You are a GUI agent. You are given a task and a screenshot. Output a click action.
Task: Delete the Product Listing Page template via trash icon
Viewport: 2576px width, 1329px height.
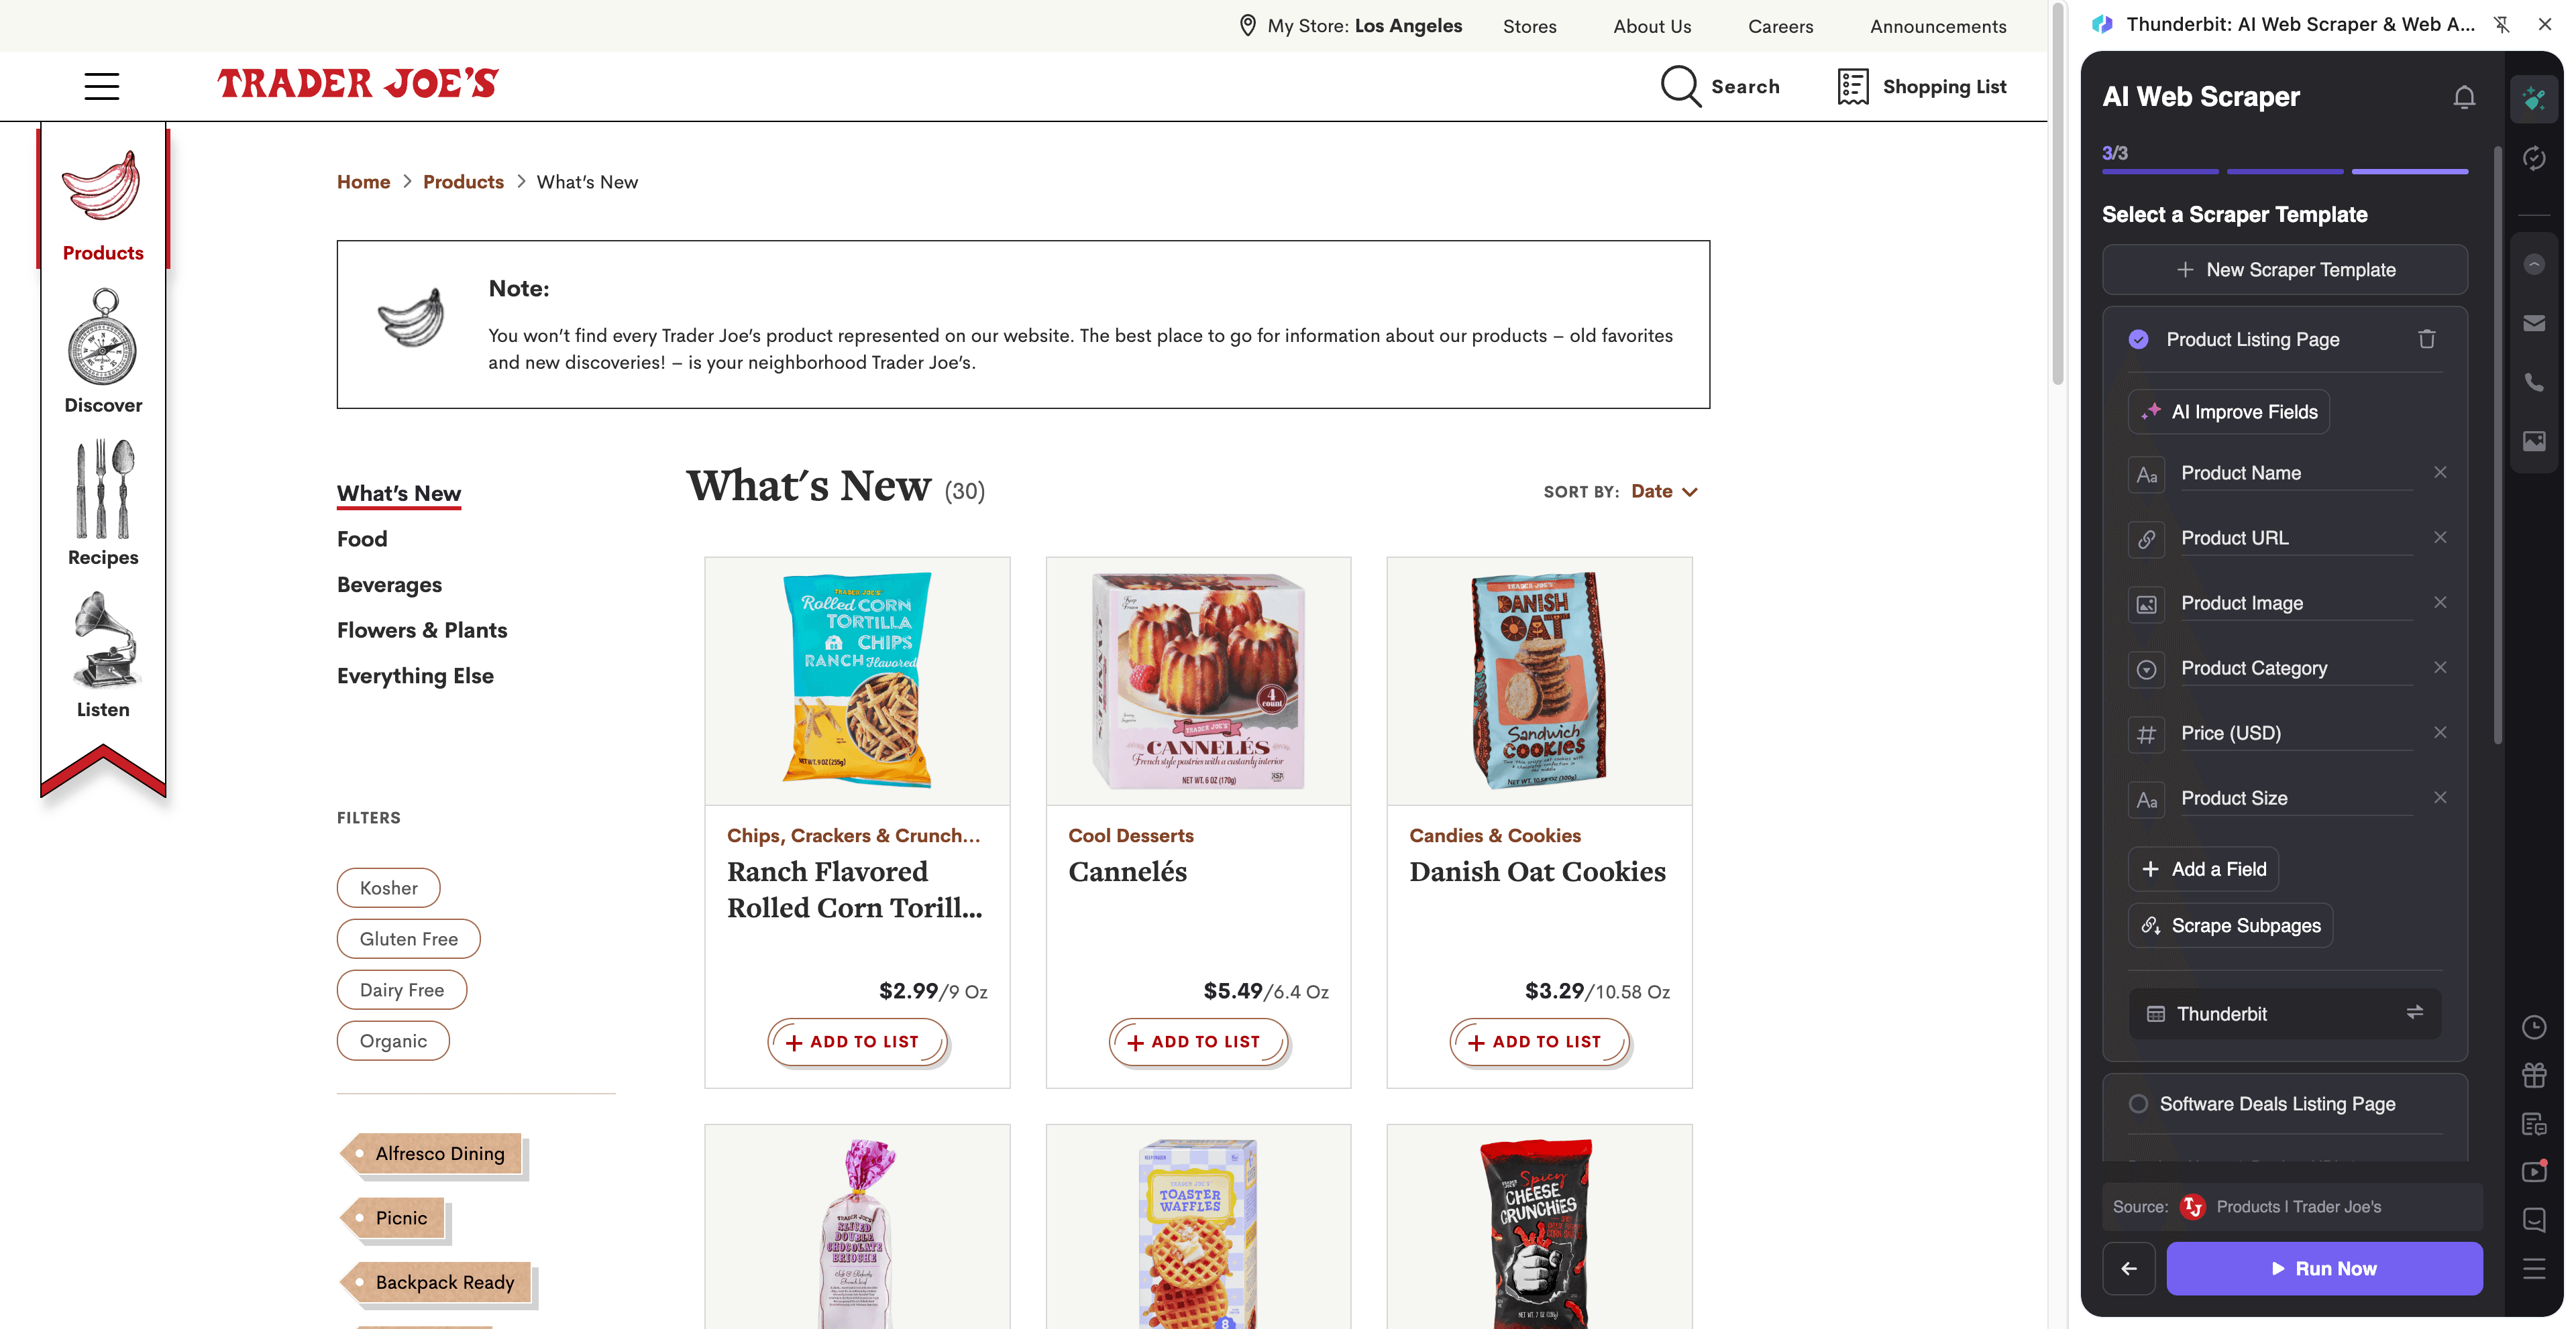(x=2427, y=339)
